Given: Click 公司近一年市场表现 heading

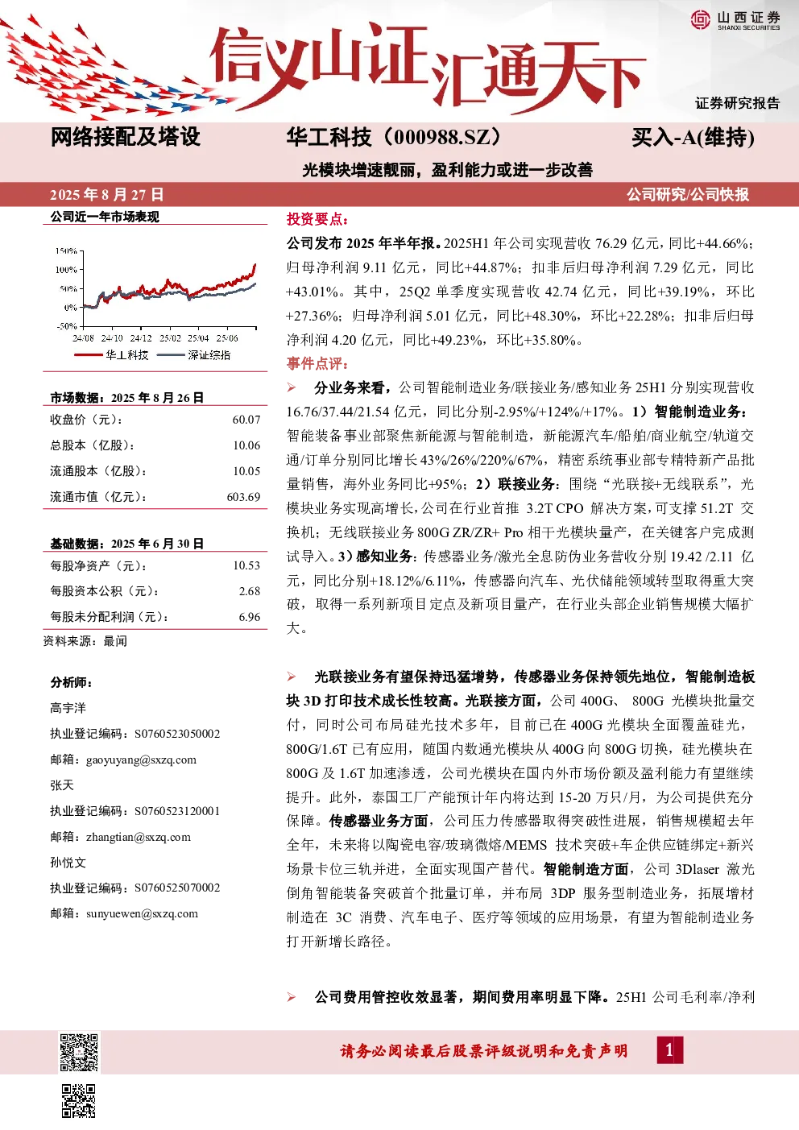Looking at the screenshot, I should [x=105, y=217].
